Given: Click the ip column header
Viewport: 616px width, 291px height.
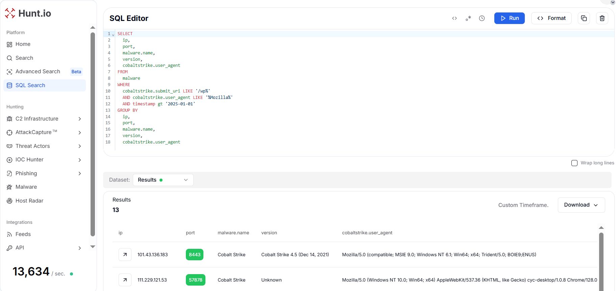Looking at the screenshot, I should 121,233.
